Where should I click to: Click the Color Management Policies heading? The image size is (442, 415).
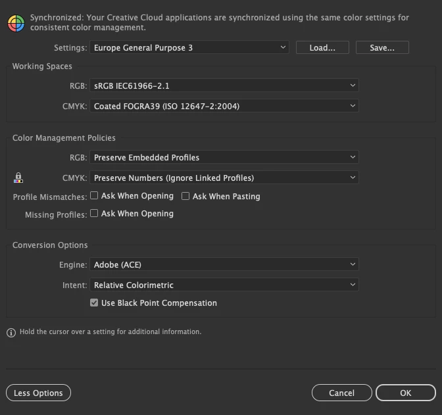(64, 138)
